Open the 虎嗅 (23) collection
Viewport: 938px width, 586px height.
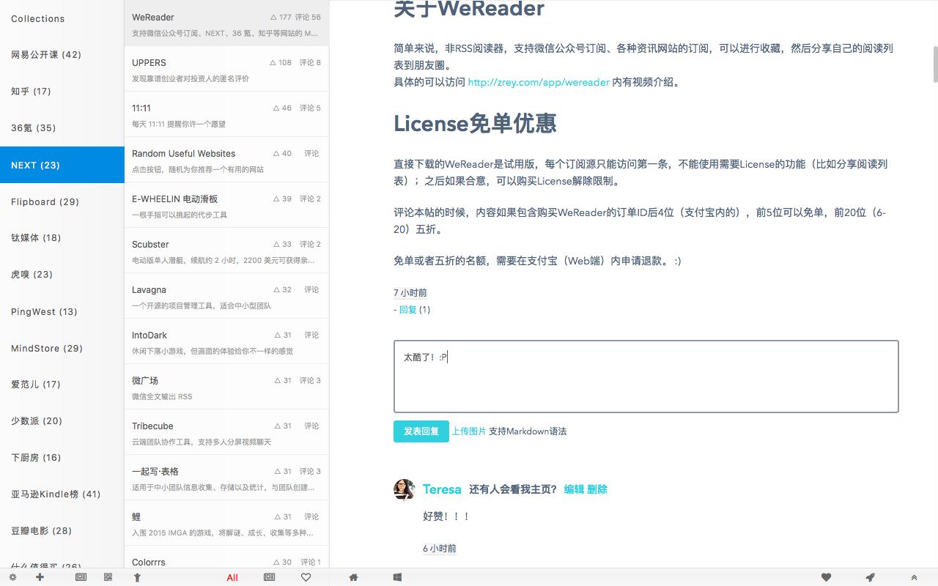tap(62, 275)
